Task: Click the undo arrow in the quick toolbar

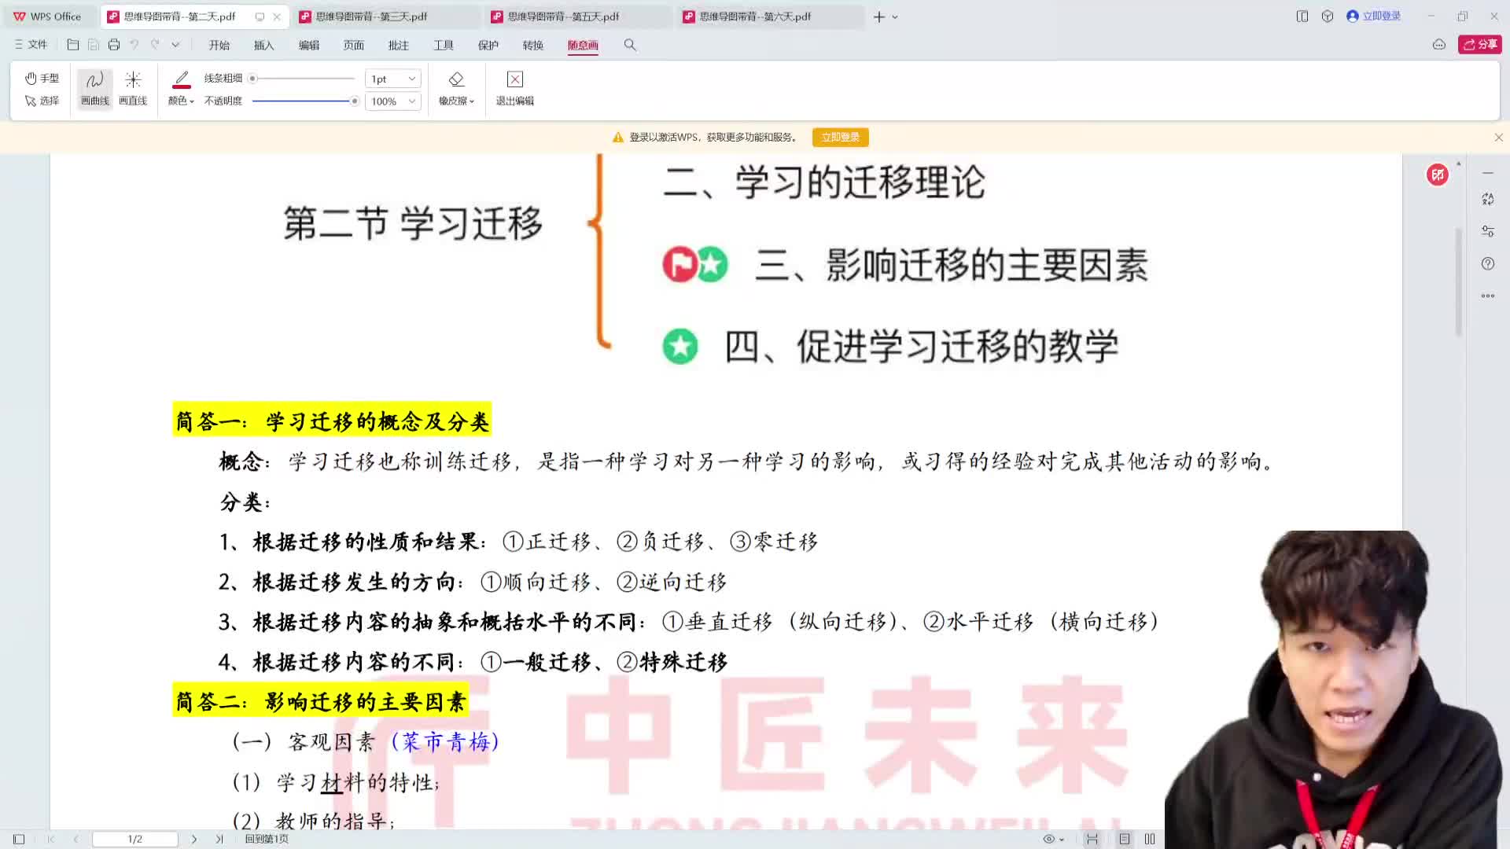Action: [134, 45]
